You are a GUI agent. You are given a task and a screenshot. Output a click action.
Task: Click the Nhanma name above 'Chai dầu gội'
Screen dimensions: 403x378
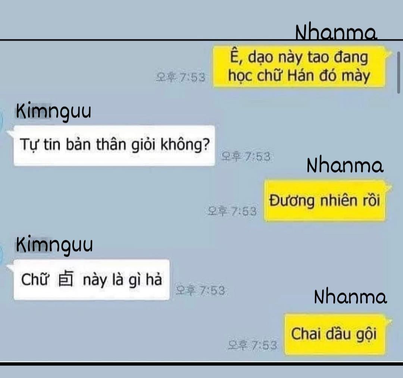[x=350, y=297]
